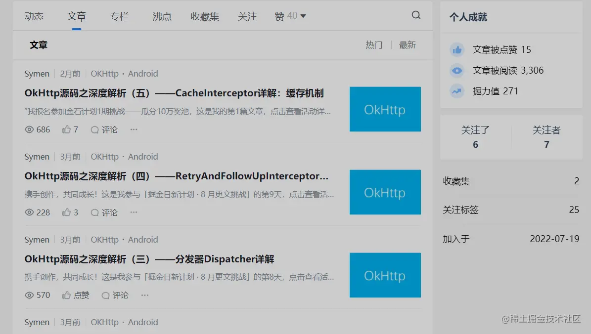The height and width of the screenshot is (334, 591).
Task: 点赞 the Dispatcher 详解 article
Action: point(75,295)
